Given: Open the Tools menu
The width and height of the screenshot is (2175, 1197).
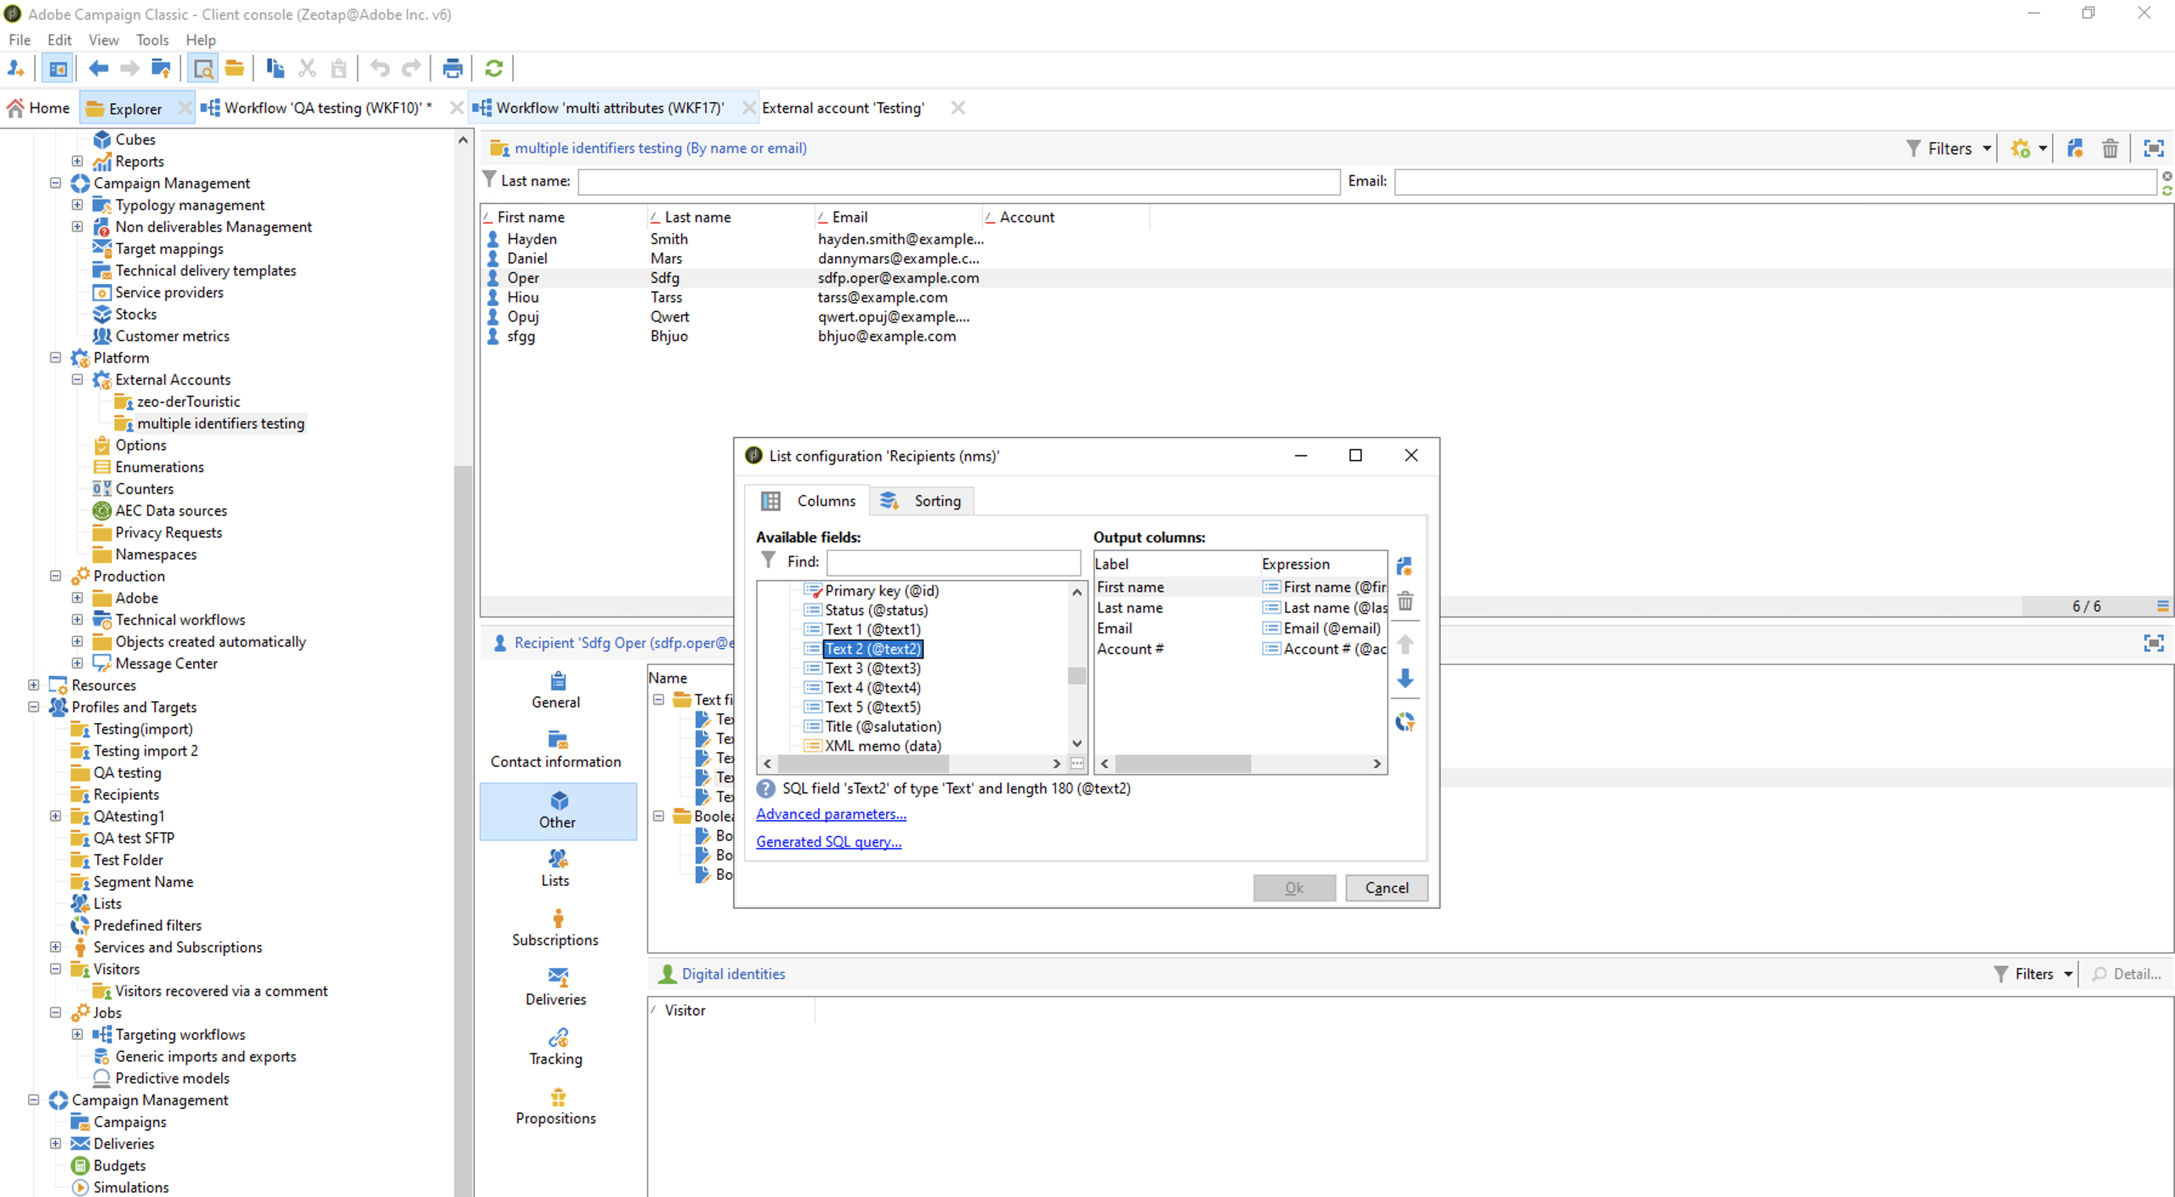Looking at the screenshot, I should [x=152, y=39].
